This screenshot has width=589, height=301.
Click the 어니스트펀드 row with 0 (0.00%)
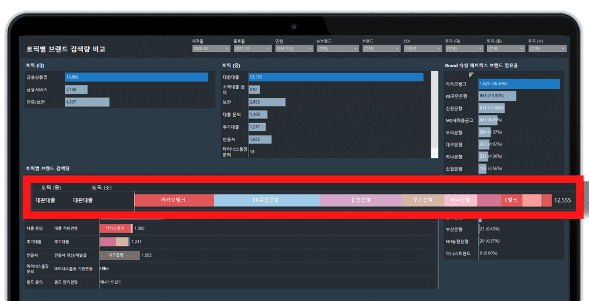click(x=504, y=253)
